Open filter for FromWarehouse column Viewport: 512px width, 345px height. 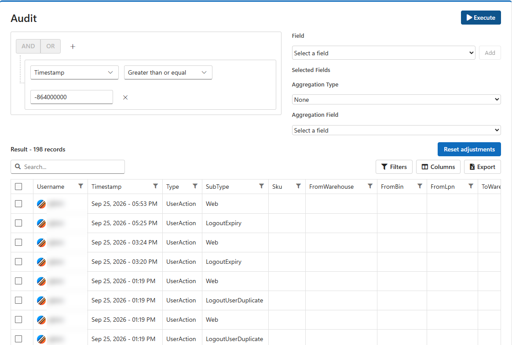pyautogui.click(x=370, y=187)
